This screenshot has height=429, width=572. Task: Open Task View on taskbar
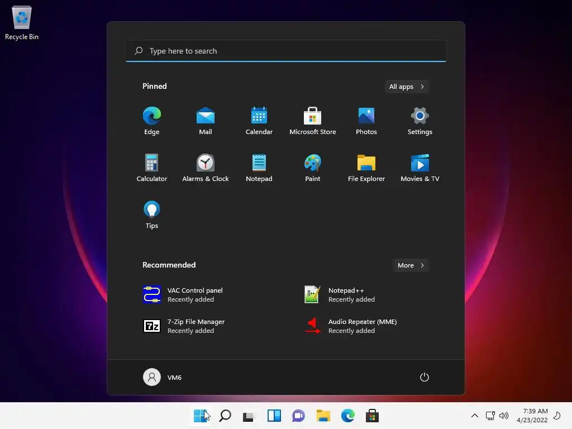250,416
